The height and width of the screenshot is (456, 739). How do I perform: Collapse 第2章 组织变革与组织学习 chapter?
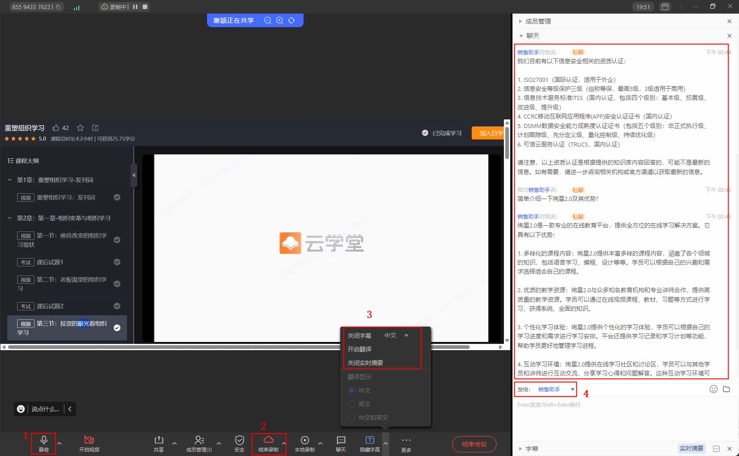pos(10,218)
